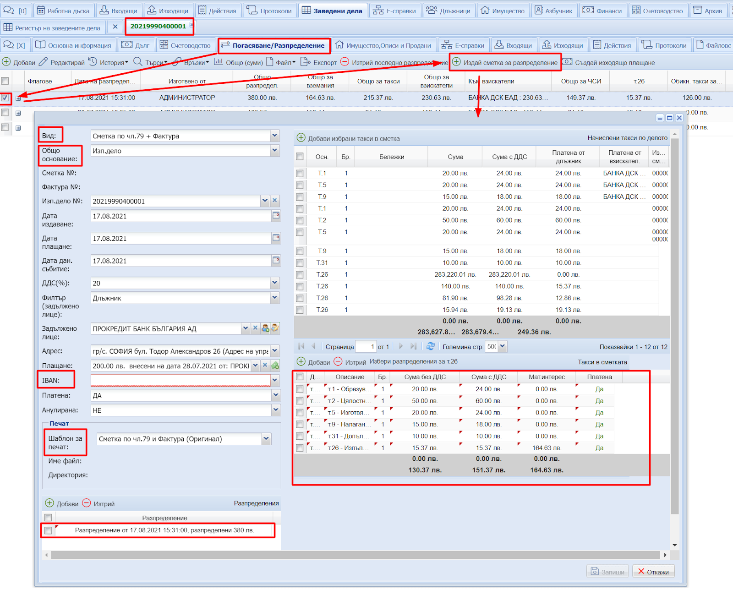The width and height of the screenshot is (733, 595).
Task: Open the Големина стр. page size dropdown
Action: 503,346
